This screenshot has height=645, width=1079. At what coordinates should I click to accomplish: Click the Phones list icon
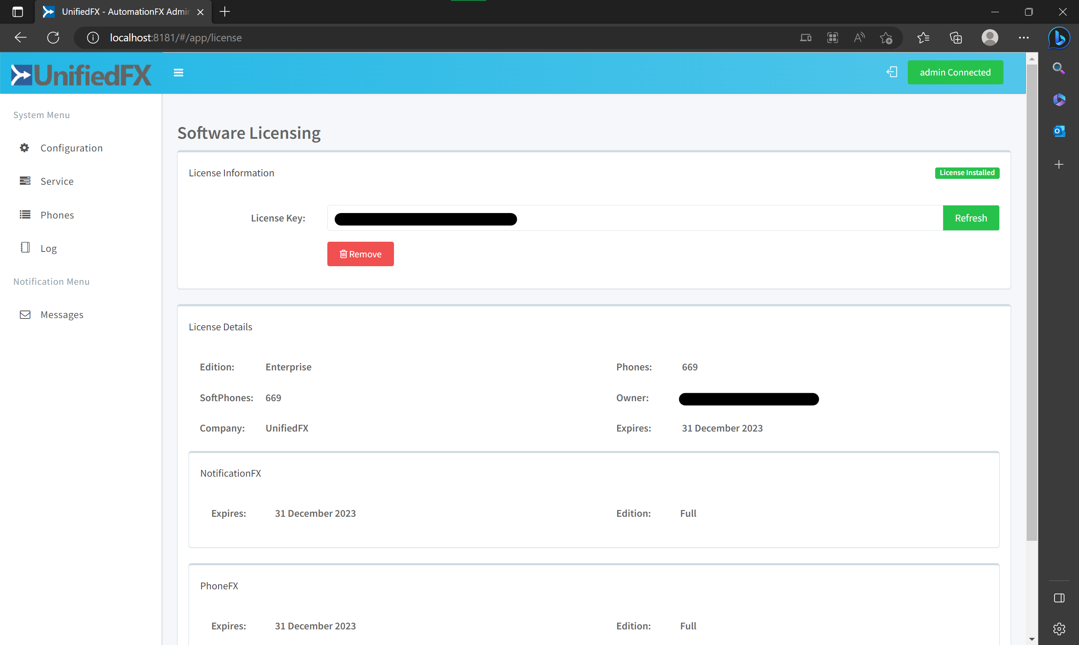pos(25,214)
